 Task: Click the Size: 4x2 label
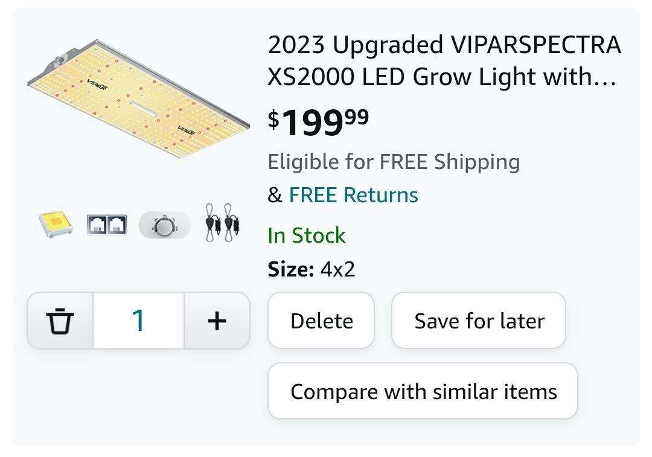coord(311,269)
